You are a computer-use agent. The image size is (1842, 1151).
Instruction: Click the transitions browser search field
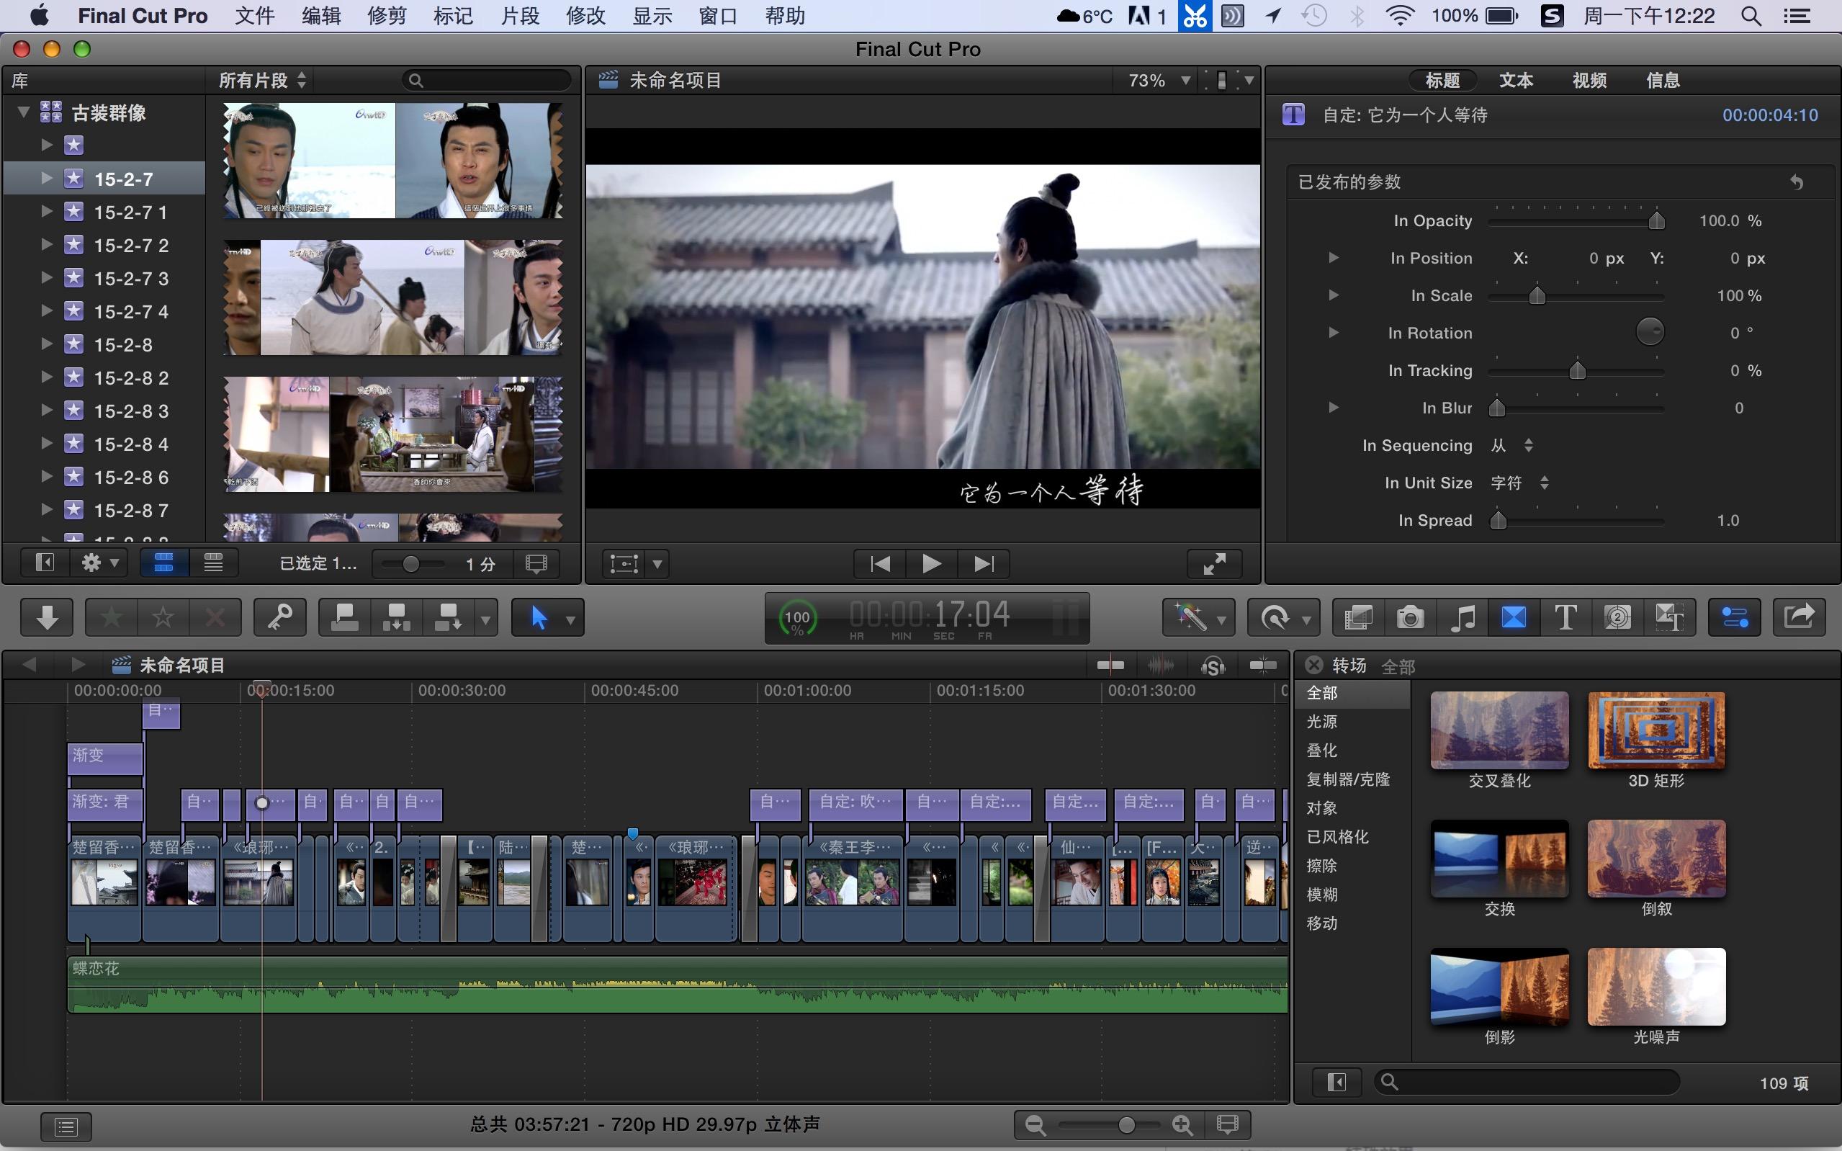point(1527,1082)
